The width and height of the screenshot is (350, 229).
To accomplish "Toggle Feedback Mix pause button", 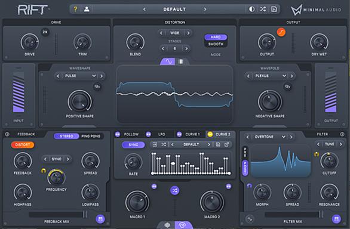I will 100,219.
